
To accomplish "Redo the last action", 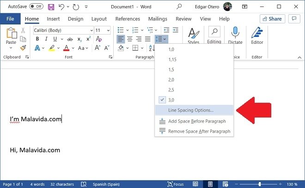I will pos(76,7).
